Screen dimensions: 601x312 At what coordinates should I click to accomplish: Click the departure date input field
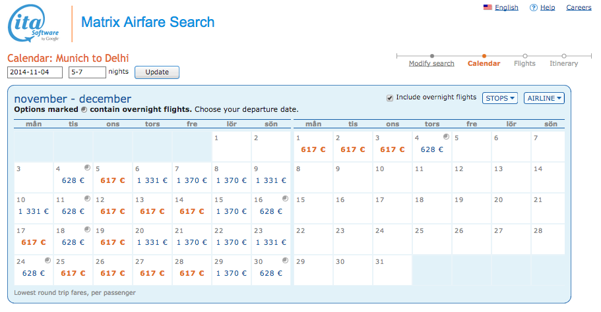click(34, 72)
